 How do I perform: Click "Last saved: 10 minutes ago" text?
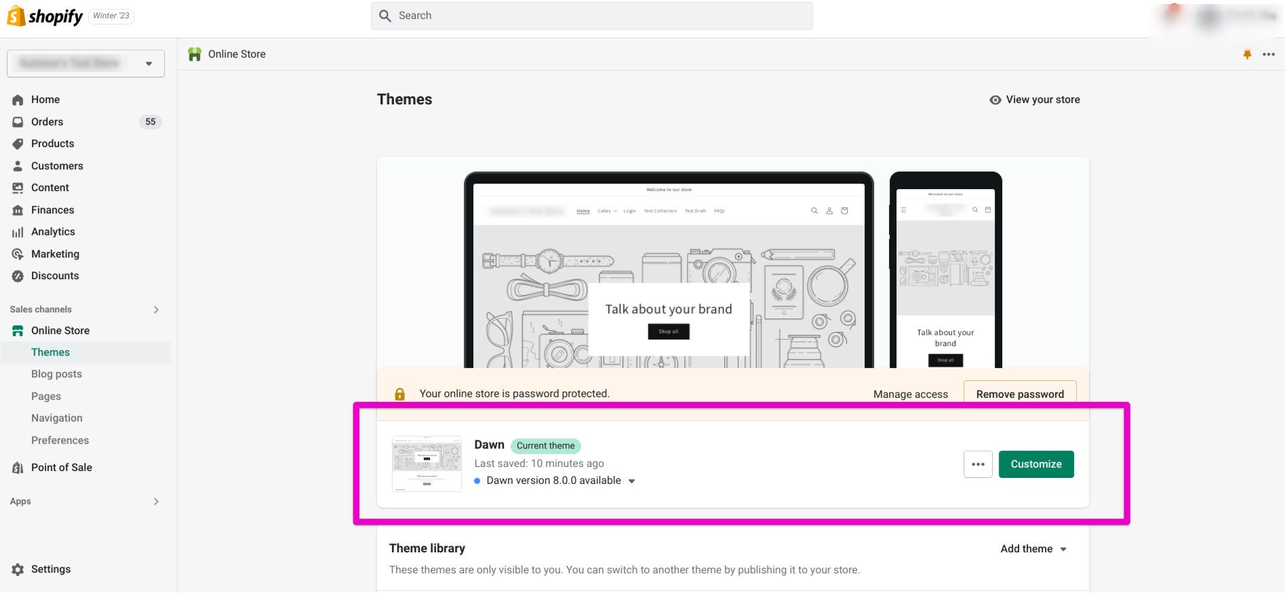[x=539, y=464]
